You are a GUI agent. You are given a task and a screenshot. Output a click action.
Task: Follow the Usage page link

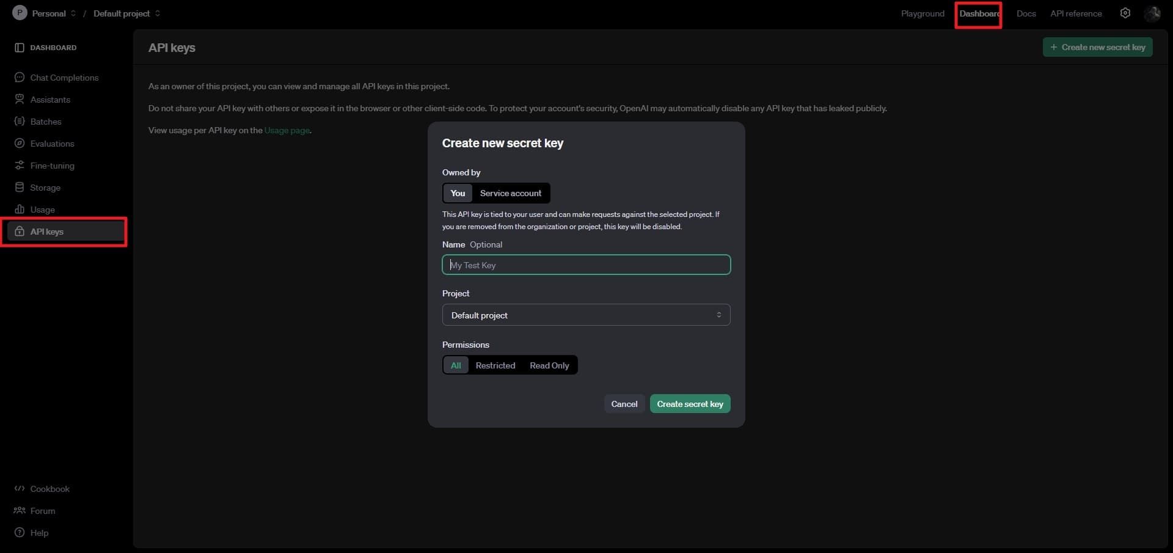click(287, 130)
